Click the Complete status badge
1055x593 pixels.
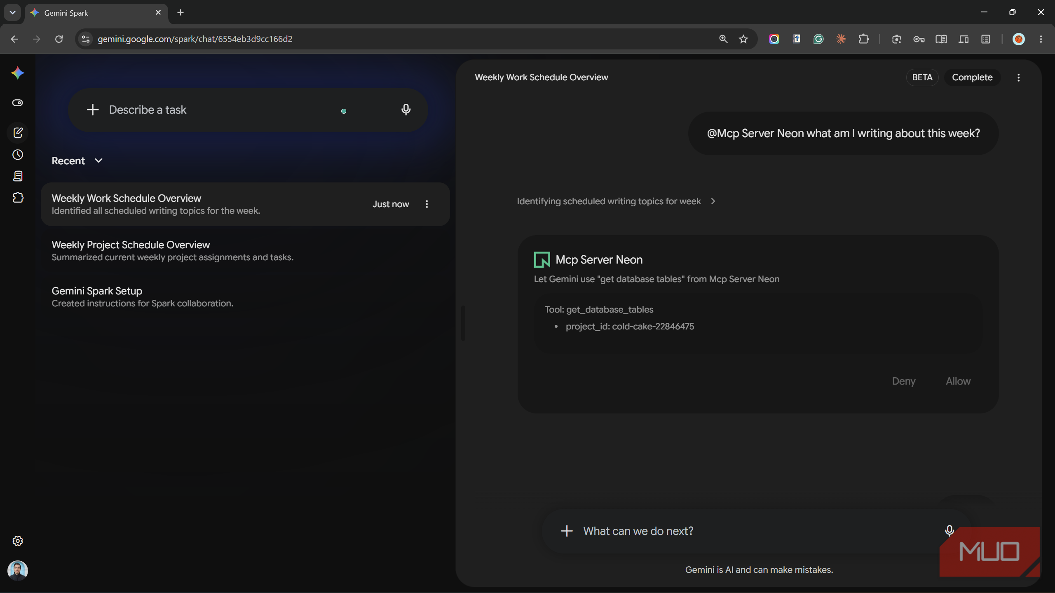click(972, 77)
